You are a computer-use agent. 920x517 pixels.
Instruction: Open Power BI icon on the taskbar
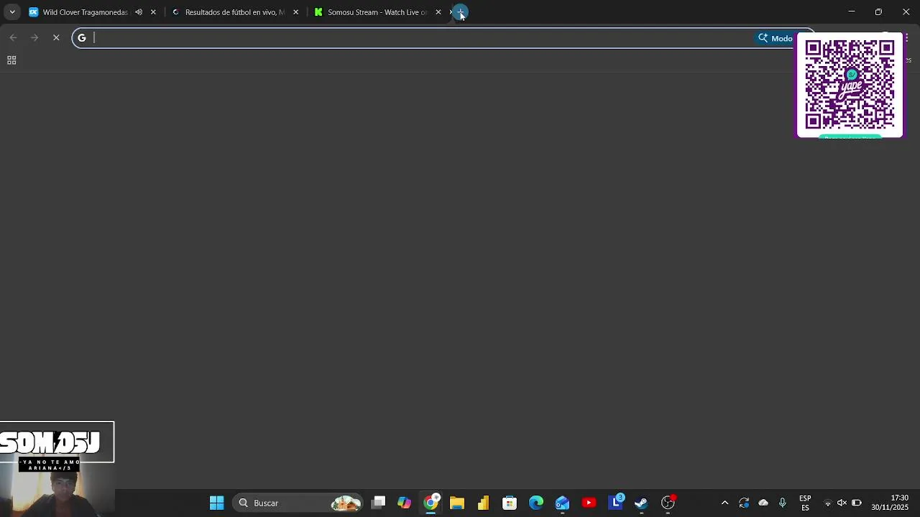[483, 503]
